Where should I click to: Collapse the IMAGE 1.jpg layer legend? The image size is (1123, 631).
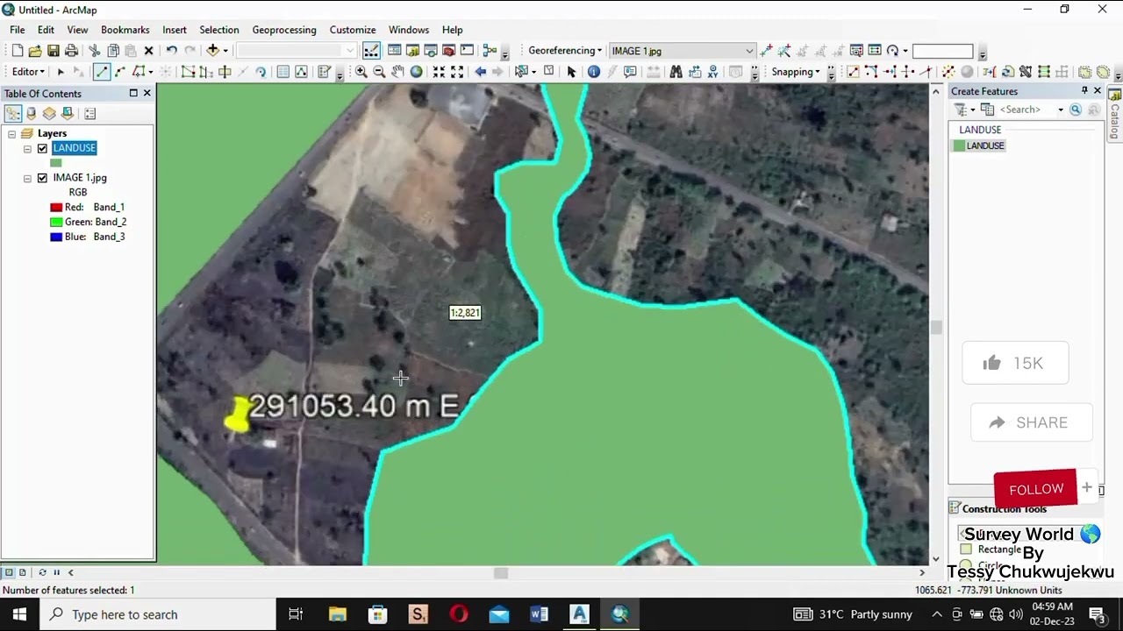(x=27, y=178)
